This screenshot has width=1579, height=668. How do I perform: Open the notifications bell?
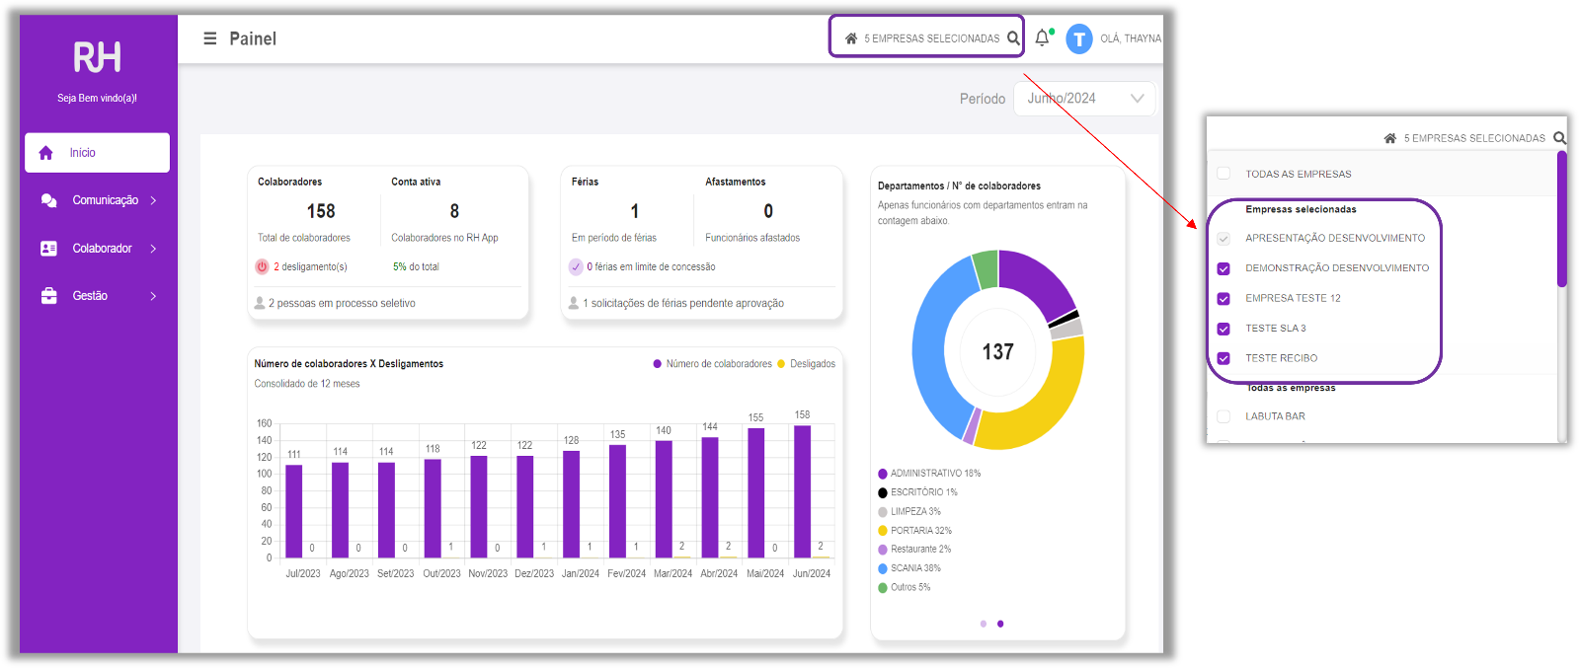[x=1042, y=38]
